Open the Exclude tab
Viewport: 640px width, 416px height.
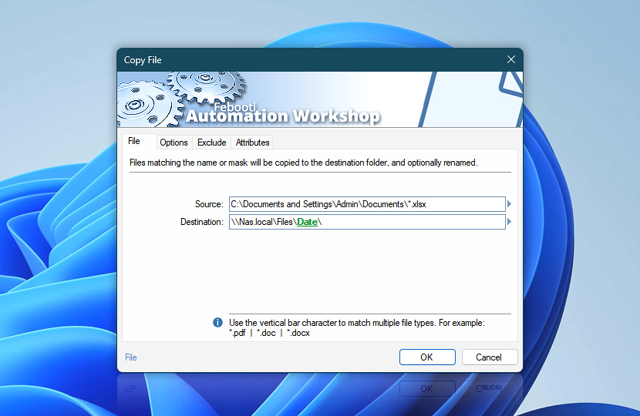pyautogui.click(x=211, y=143)
